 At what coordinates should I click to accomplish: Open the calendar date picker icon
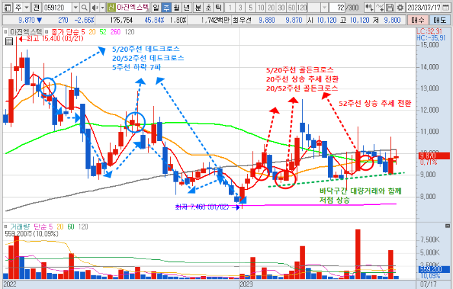pyautogui.click(x=446, y=8)
